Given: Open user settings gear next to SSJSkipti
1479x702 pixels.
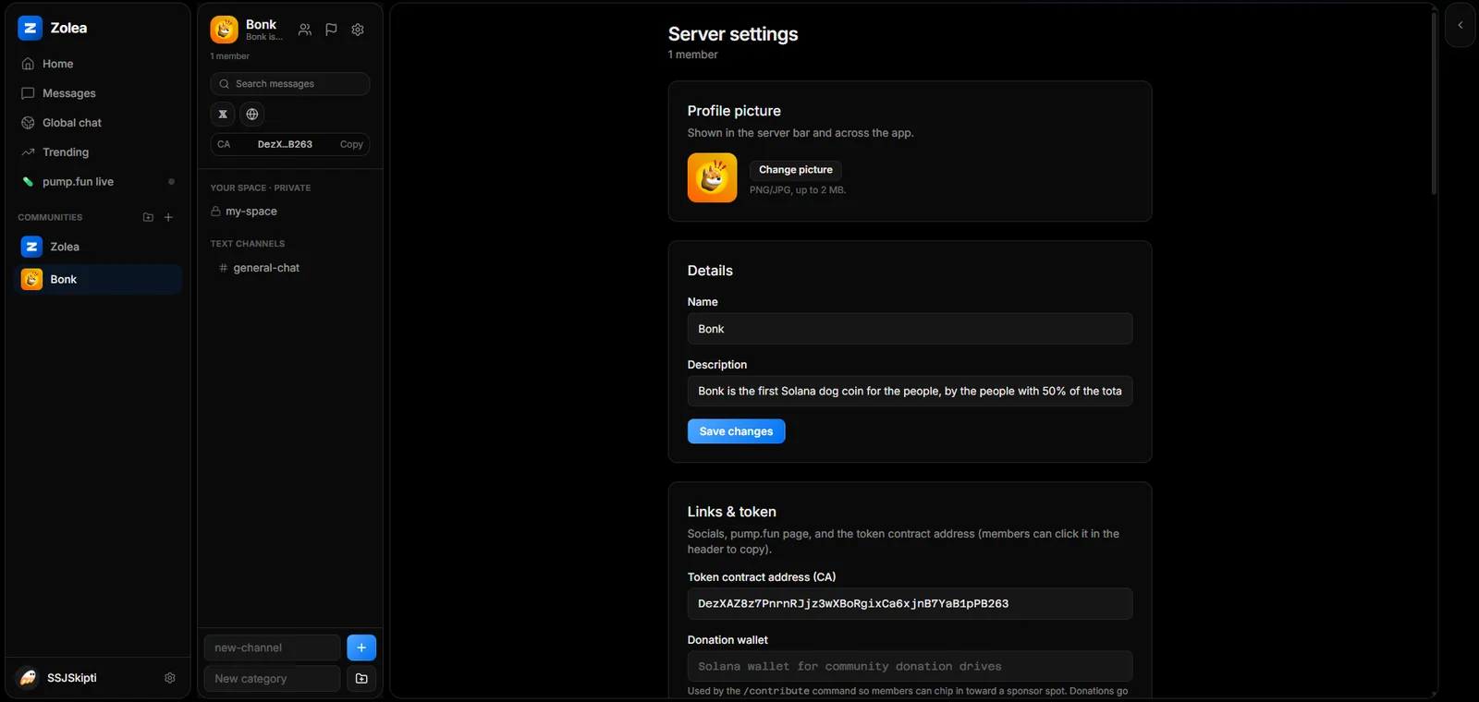Looking at the screenshot, I should tap(170, 678).
